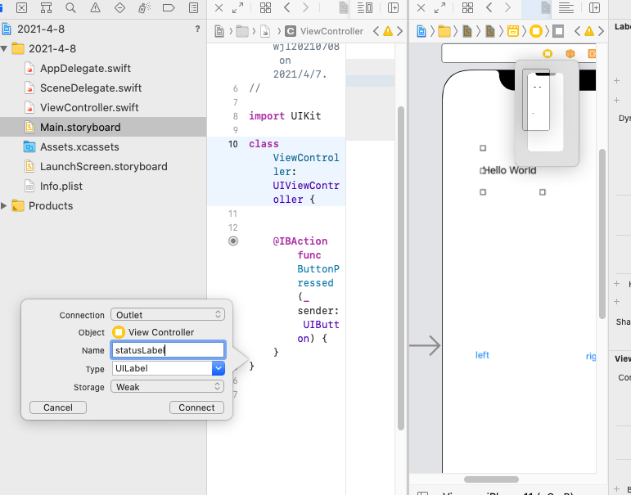Image resolution: width=631 pixels, height=495 pixels.
Task: Add a new editor from code pane
Action: coord(393,7)
